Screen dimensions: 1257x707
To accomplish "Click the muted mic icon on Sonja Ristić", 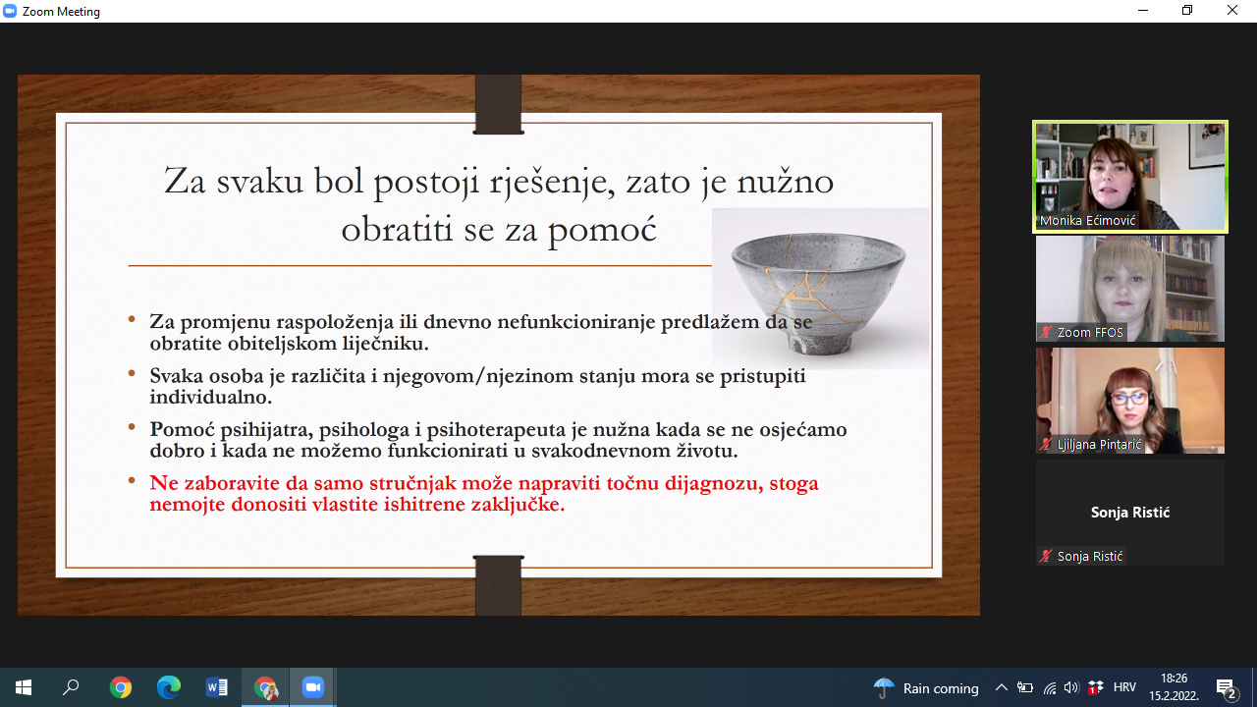I will (1047, 557).
